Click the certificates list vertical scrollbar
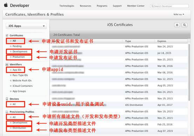Screen dimensions: 194x136 click(x=189, y=72)
